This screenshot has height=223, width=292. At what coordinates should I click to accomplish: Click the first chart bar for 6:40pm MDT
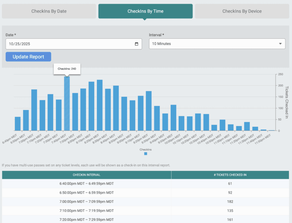tap(17, 124)
